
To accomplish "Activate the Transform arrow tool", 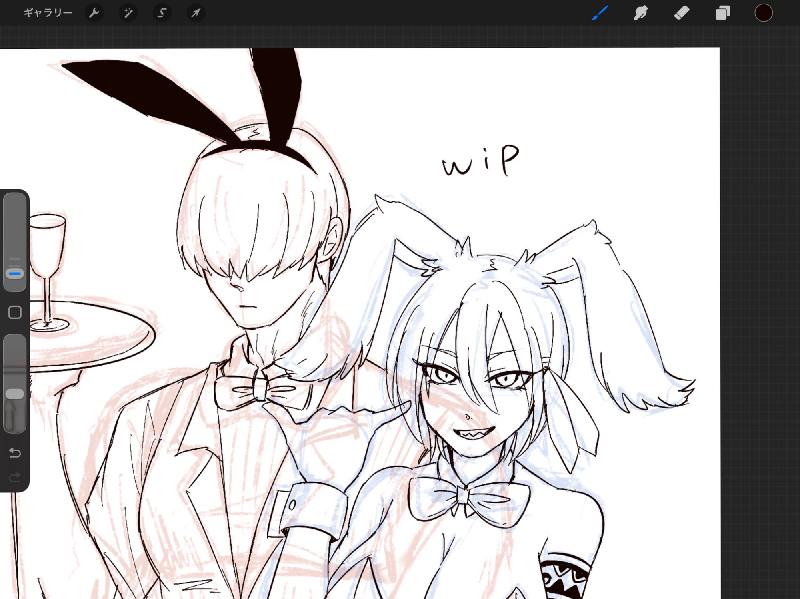I will point(196,13).
